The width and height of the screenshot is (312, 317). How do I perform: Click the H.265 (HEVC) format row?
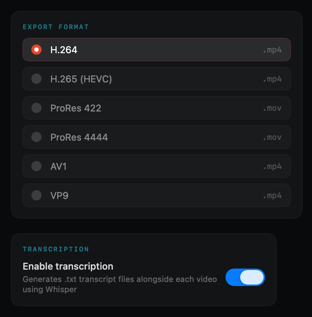[x=156, y=79]
